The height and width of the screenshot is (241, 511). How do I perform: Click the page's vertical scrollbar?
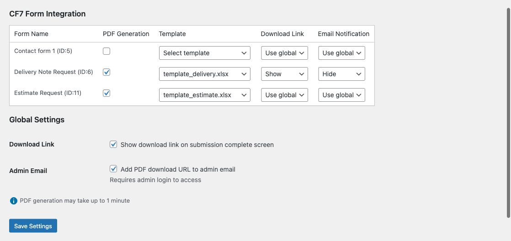pyautogui.click(x=508, y=110)
